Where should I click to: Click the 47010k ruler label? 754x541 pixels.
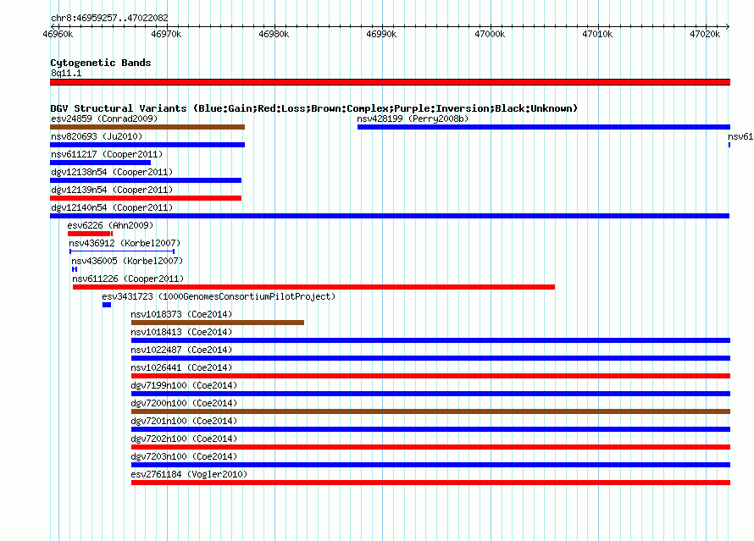[x=598, y=34]
